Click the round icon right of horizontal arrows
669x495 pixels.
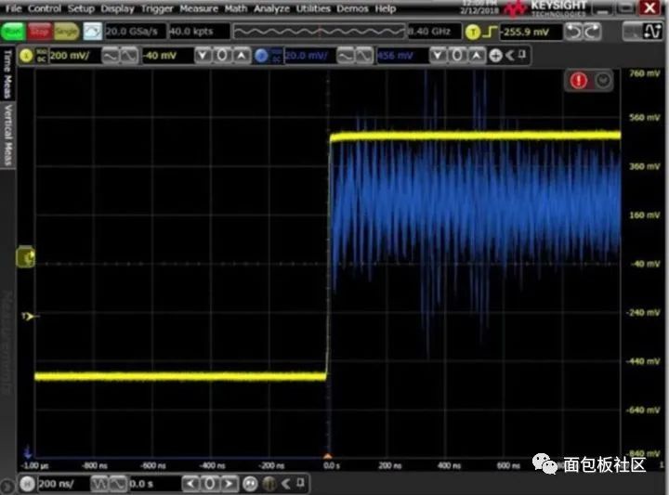point(251,484)
